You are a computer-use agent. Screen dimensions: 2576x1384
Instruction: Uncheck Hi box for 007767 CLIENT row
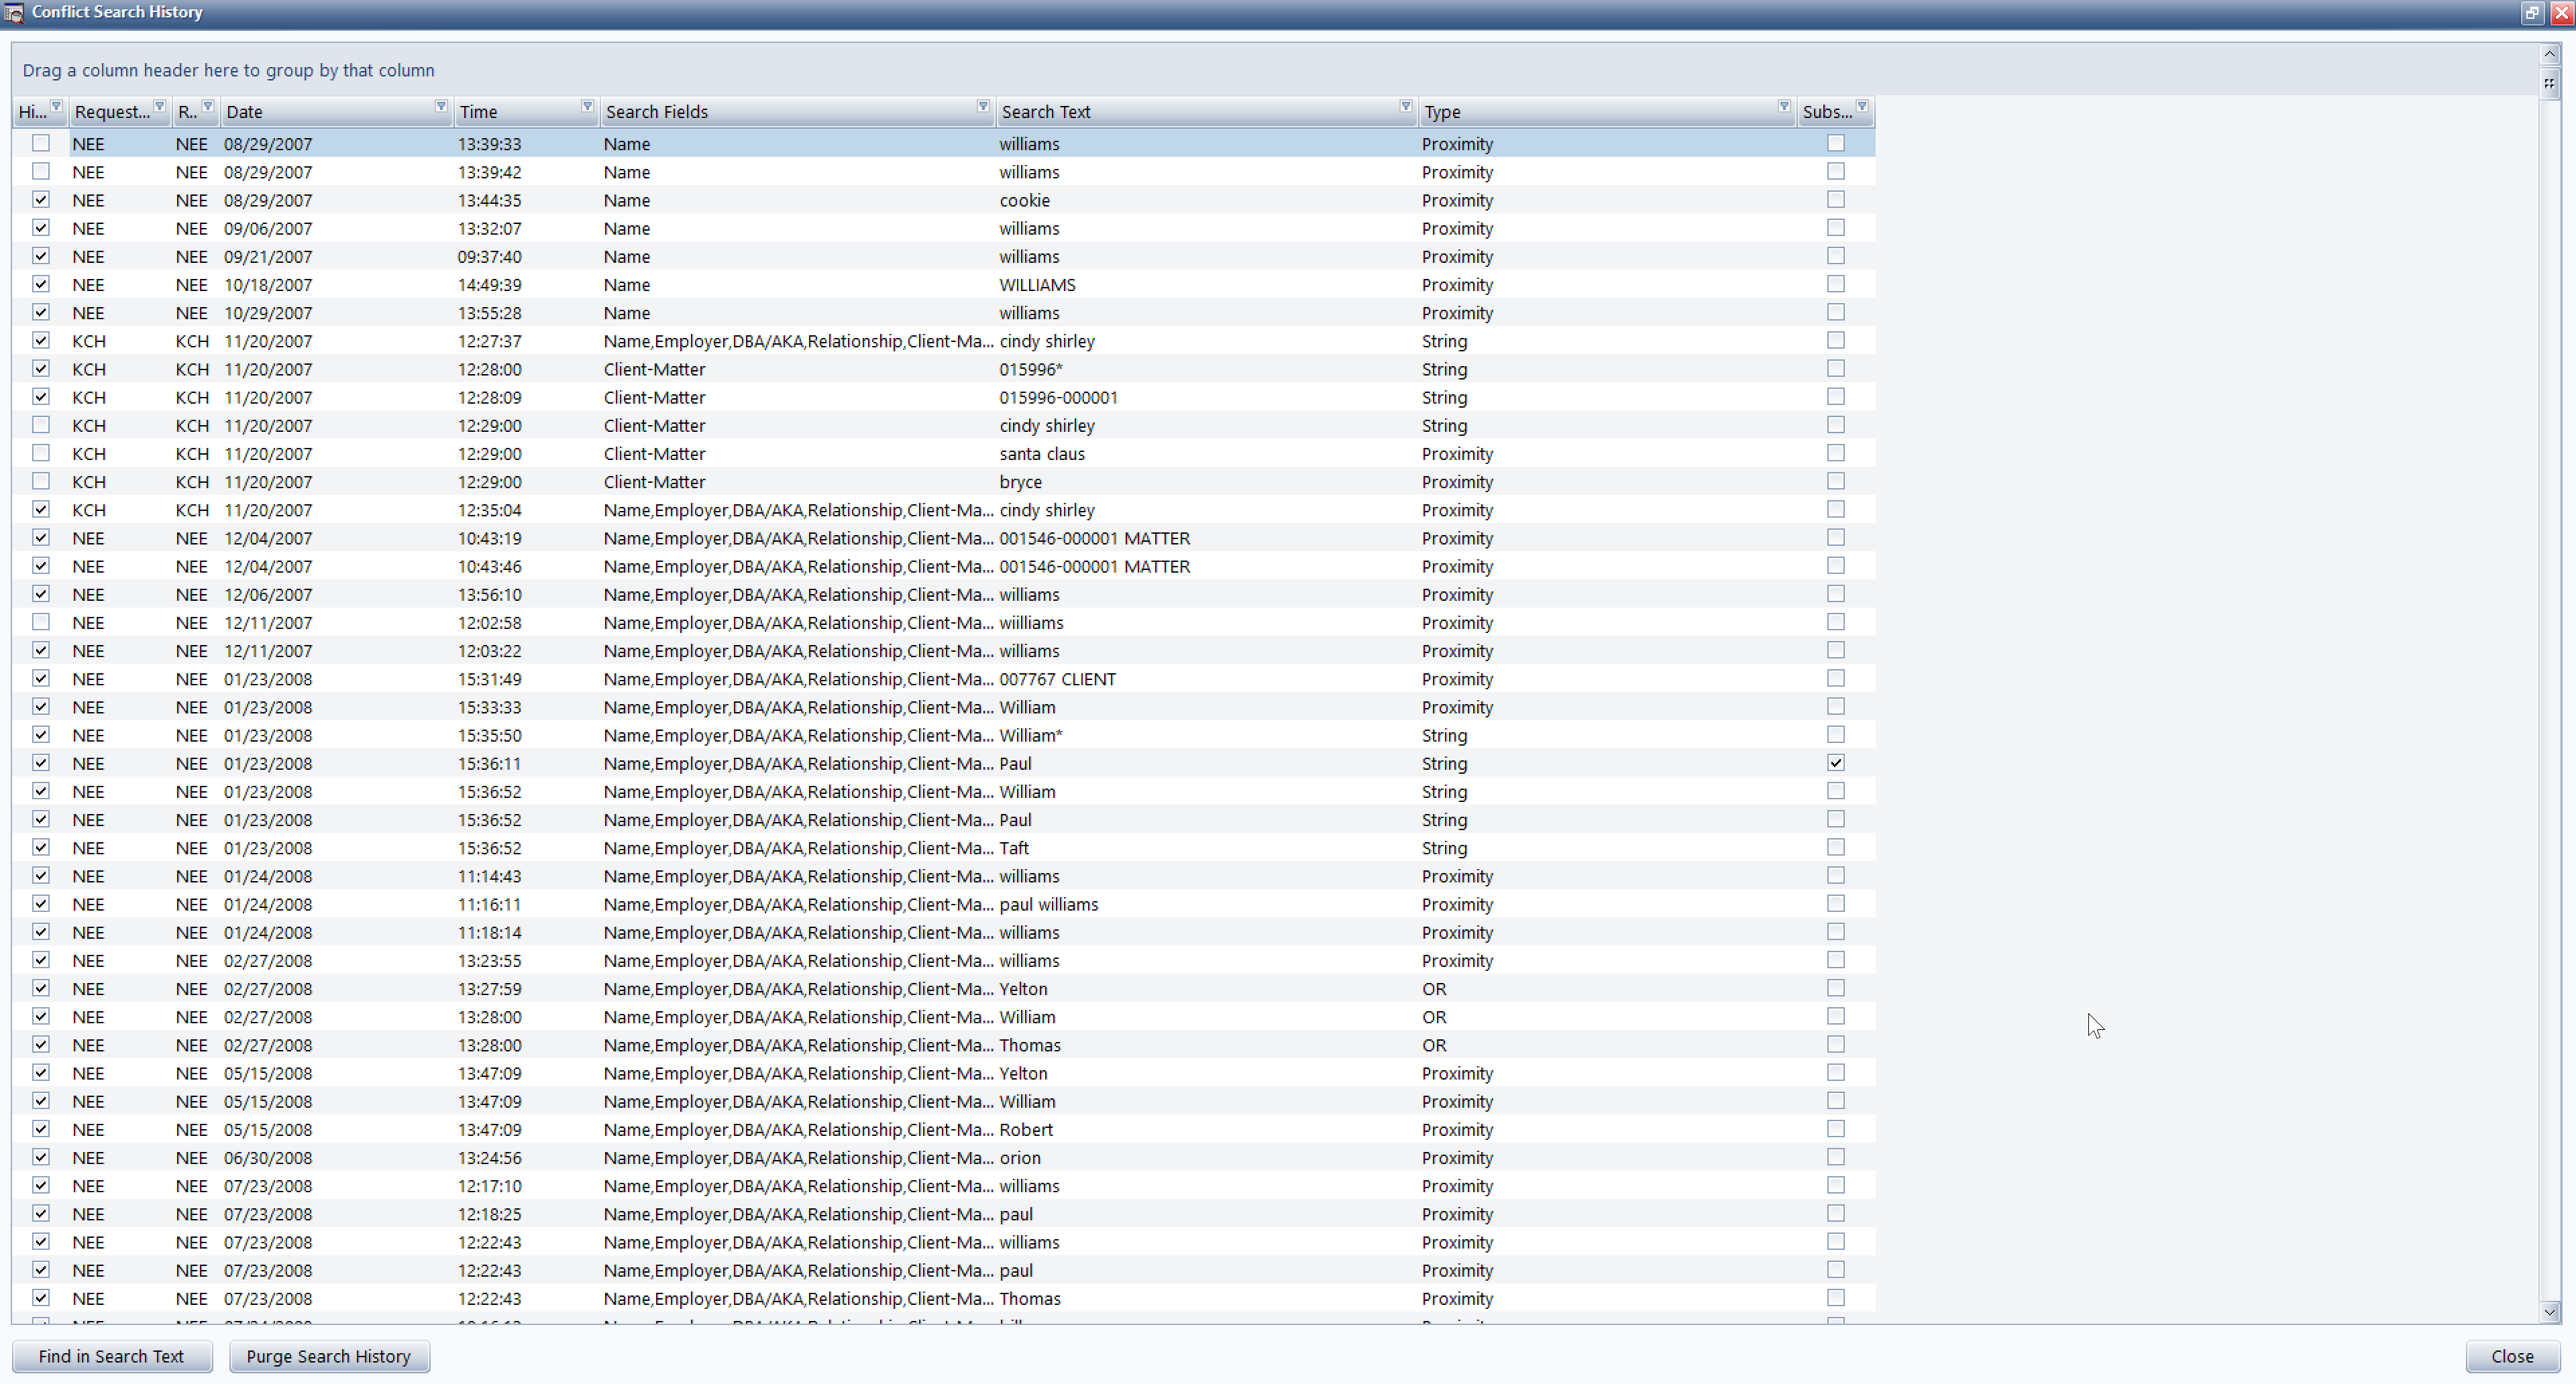41,679
